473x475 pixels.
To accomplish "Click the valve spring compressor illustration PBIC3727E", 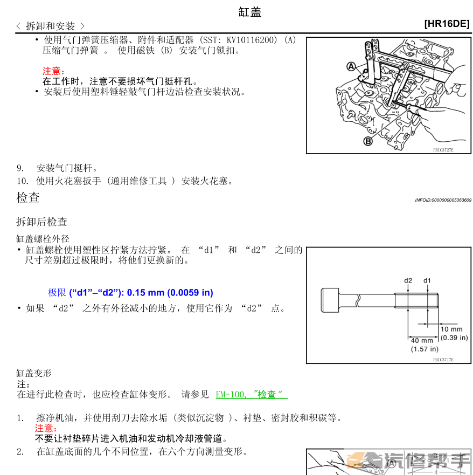I will click(x=388, y=95).
